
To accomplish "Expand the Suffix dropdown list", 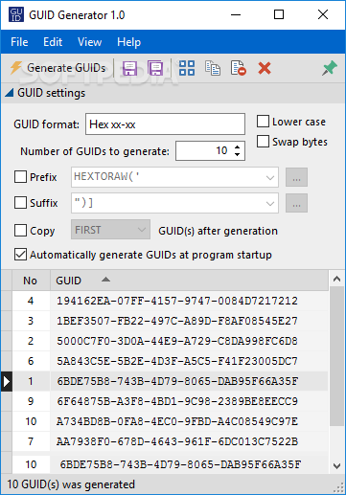I will [270, 203].
